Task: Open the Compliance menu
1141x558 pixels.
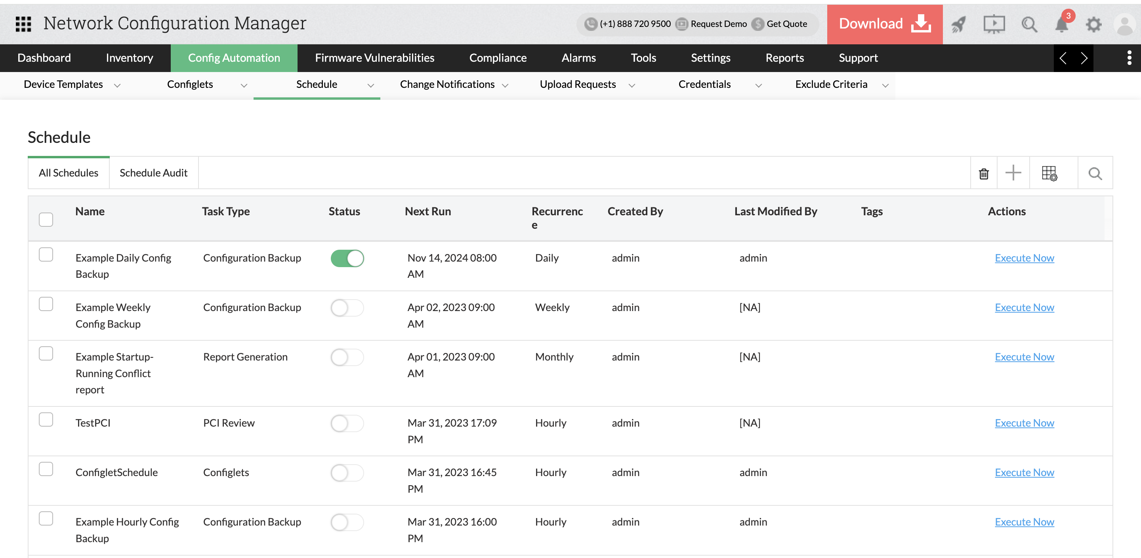Action: point(498,57)
